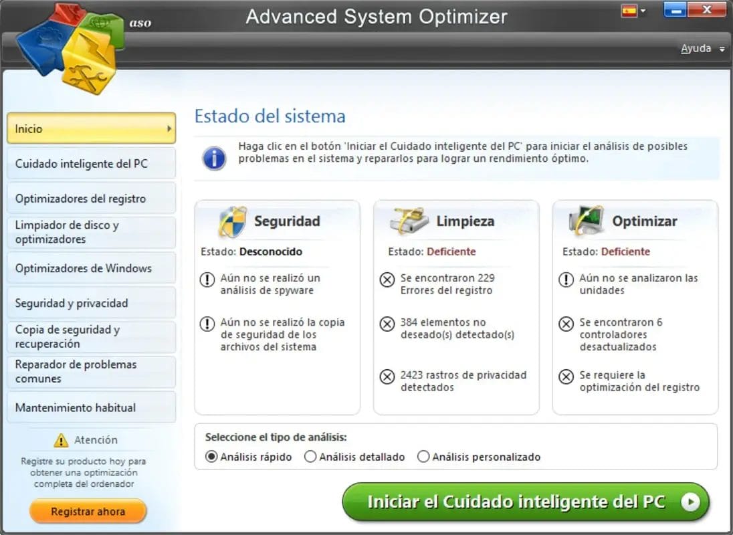
Task: Select the Análisis detallado radio option
Action: tap(310, 457)
